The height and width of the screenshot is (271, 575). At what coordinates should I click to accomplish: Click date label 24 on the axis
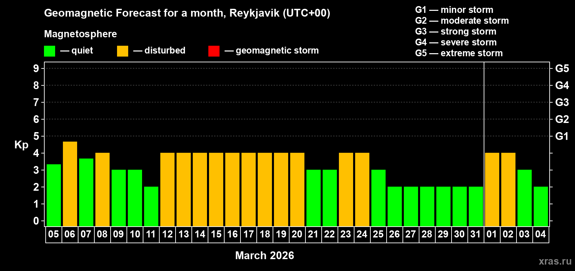tap(362, 234)
